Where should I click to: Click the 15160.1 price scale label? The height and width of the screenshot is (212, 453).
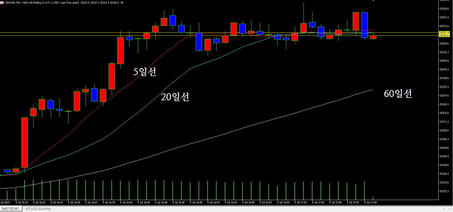444,139
